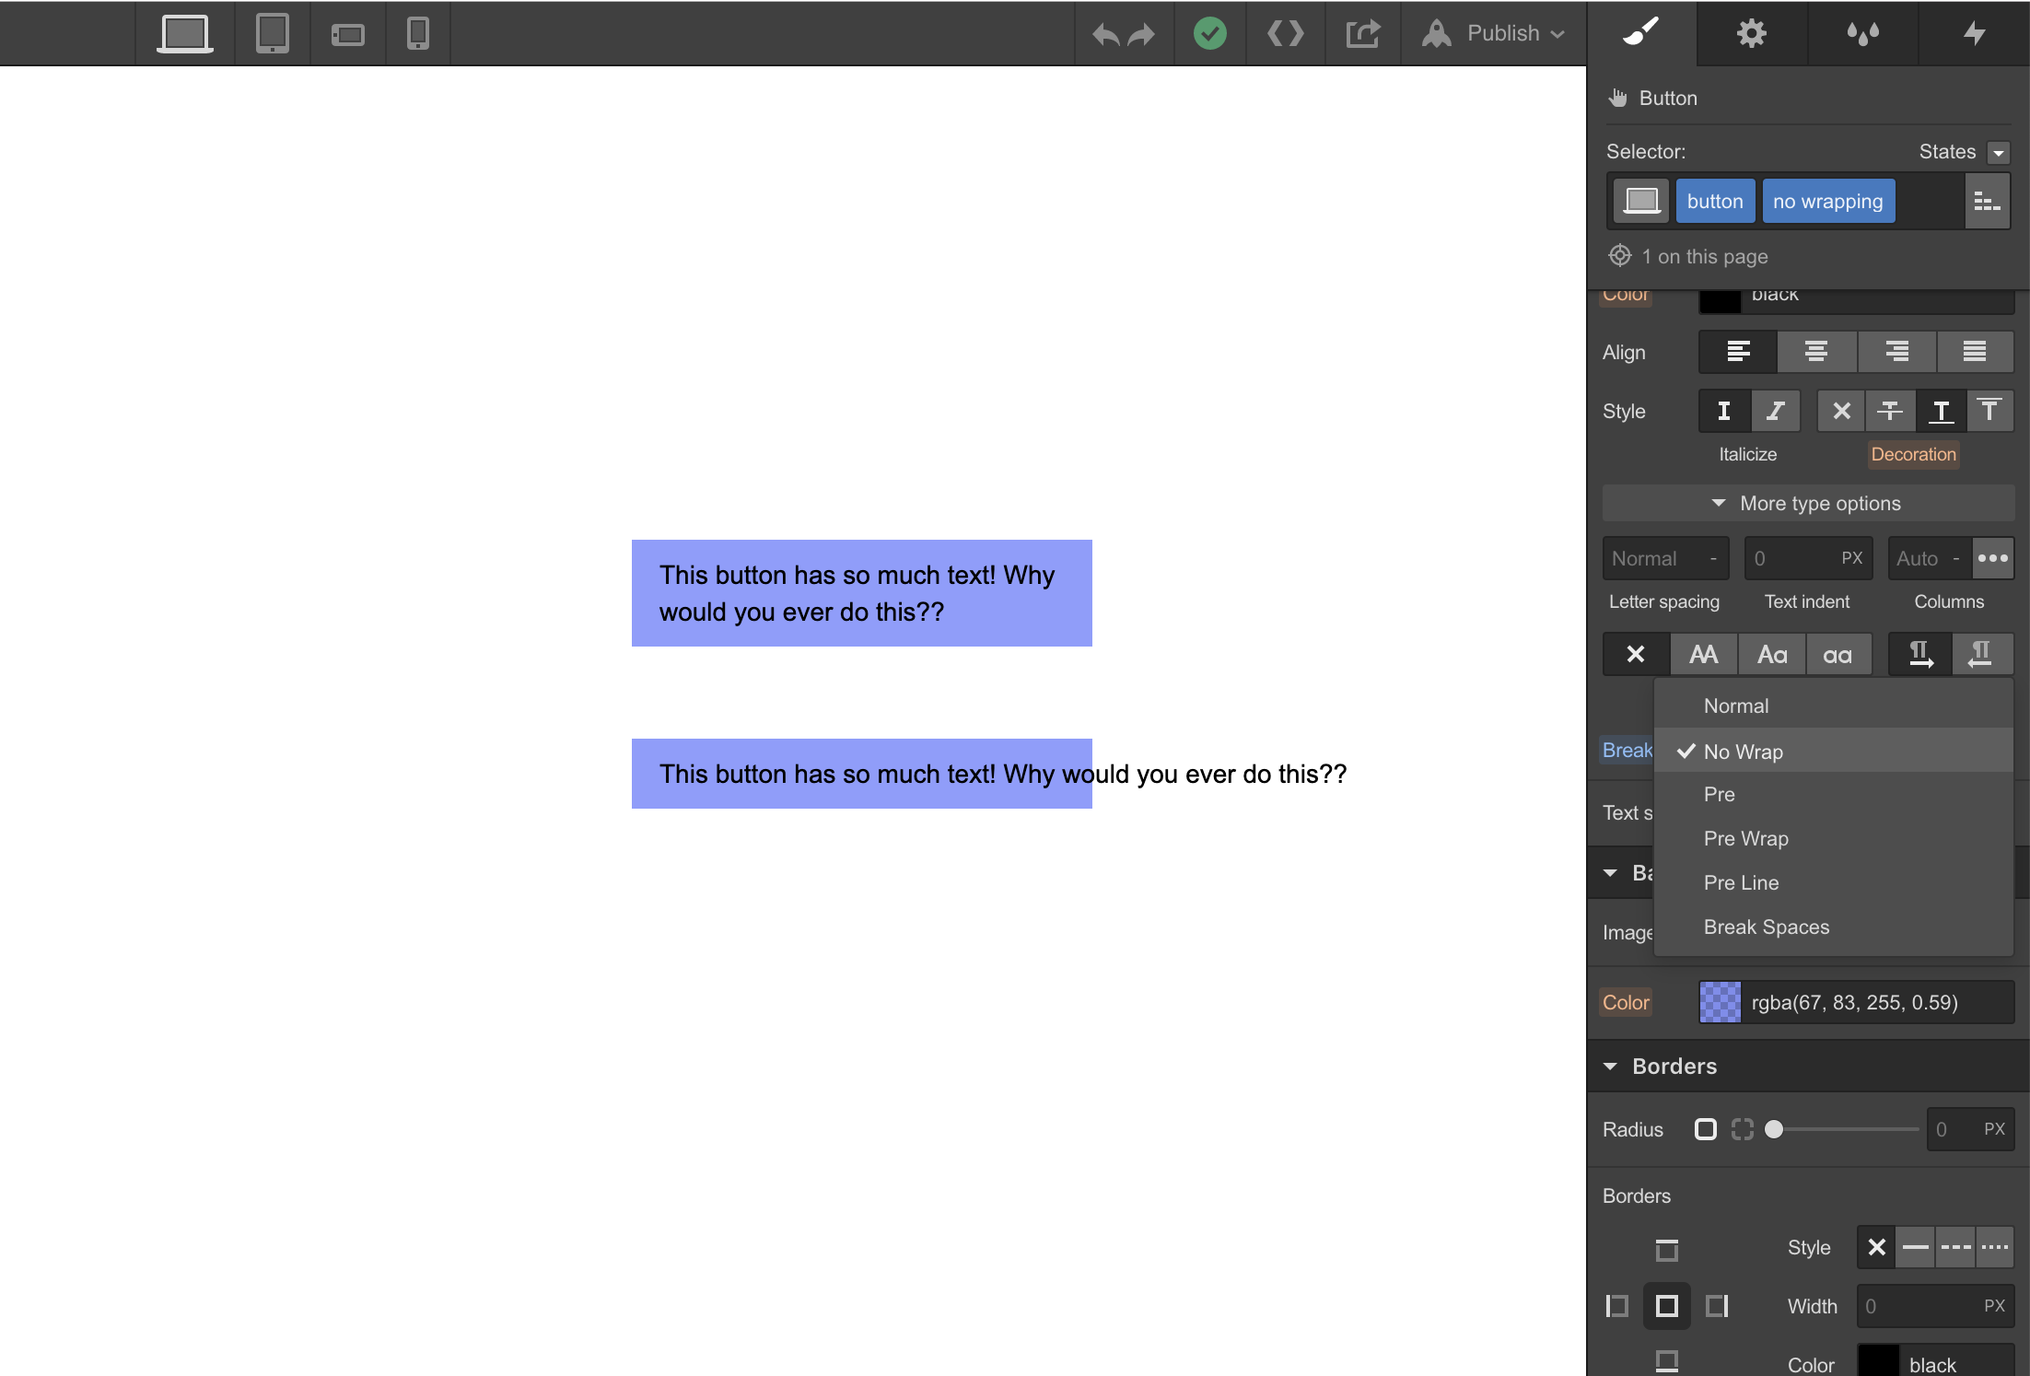
Task: Apply underline text decoration
Action: (x=1941, y=411)
